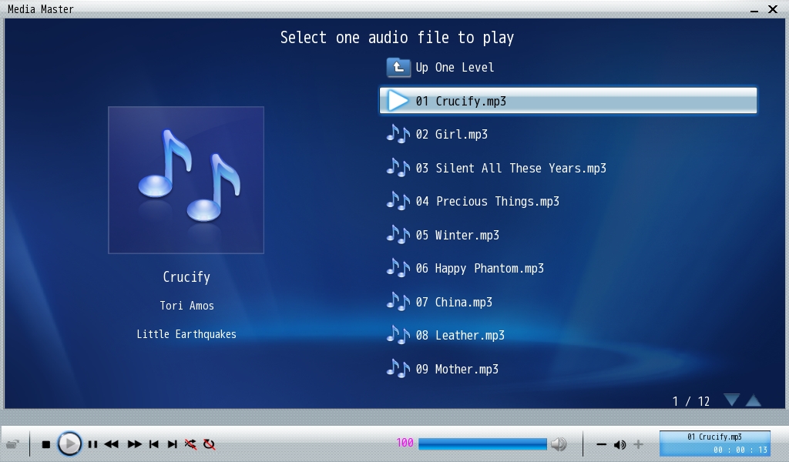The height and width of the screenshot is (462, 789).
Task: Skip to the next track
Action: [173, 444]
